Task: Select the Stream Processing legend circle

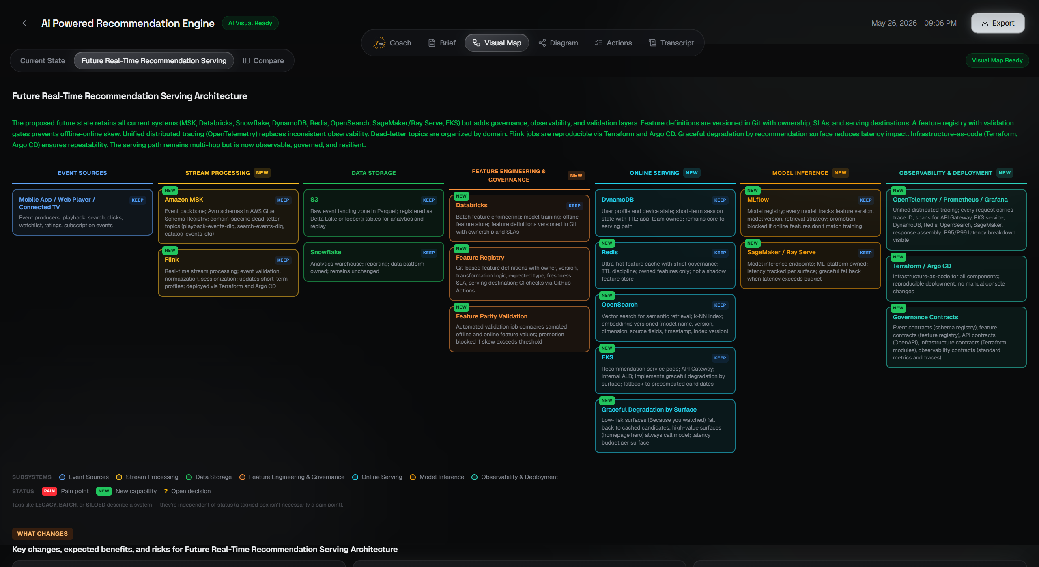Action: [x=119, y=477]
